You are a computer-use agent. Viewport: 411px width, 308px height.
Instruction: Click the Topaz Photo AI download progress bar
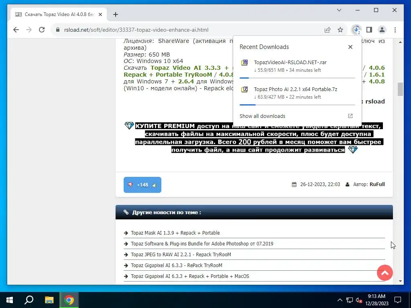pos(297,105)
